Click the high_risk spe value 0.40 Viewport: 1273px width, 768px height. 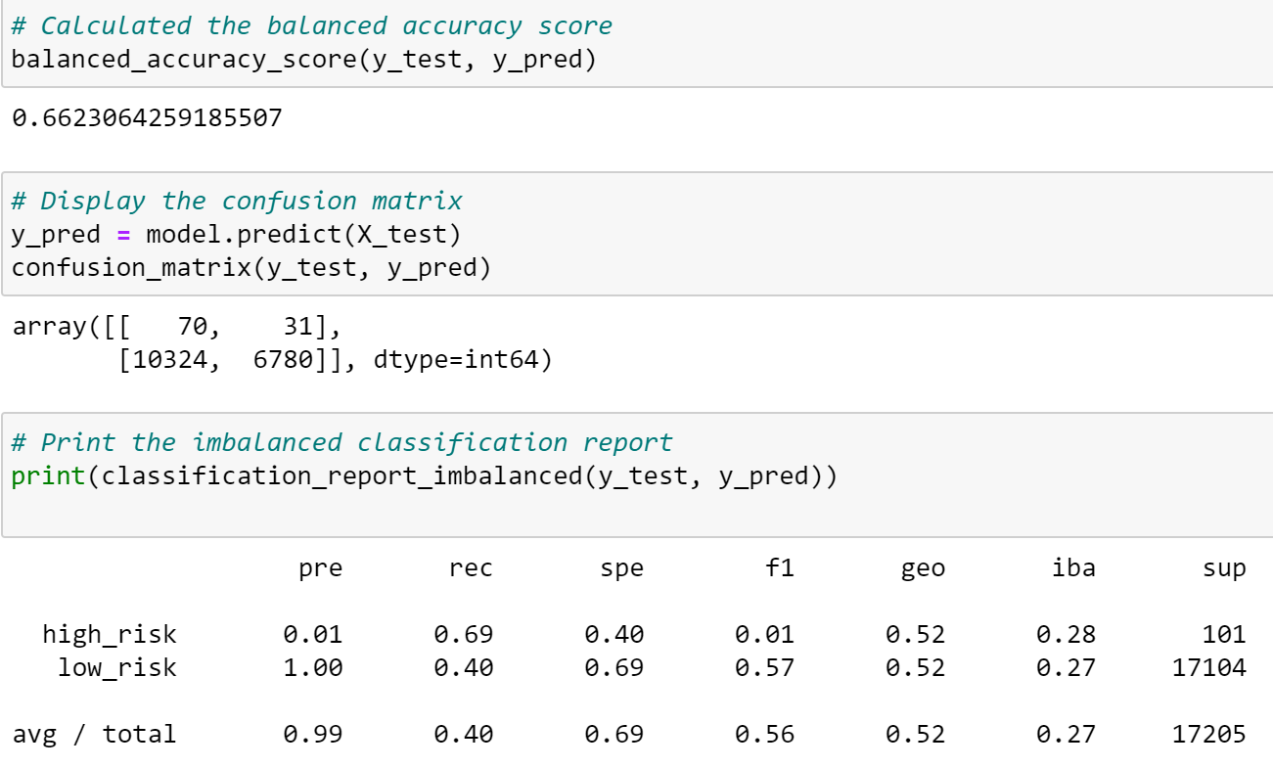click(x=614, y=635)
